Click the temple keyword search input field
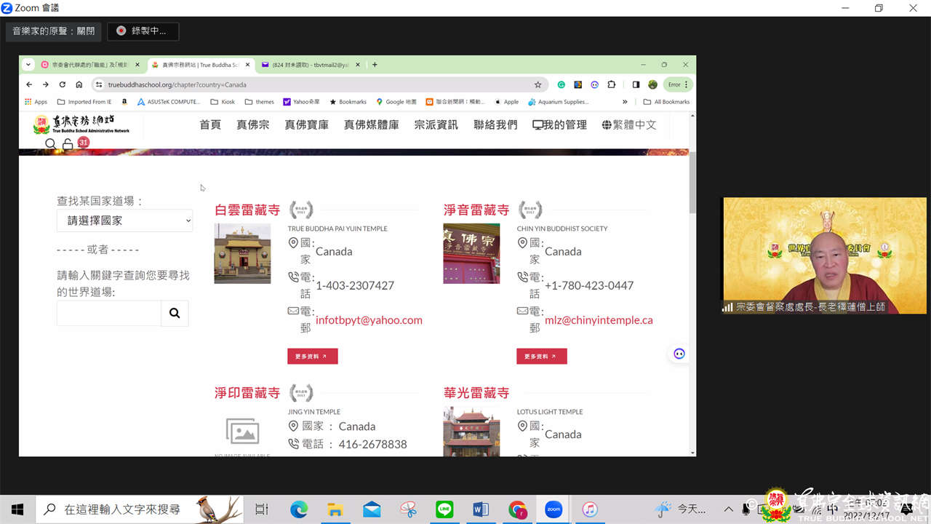The width and height of the screenshot is (931, 524). [109, 313]
